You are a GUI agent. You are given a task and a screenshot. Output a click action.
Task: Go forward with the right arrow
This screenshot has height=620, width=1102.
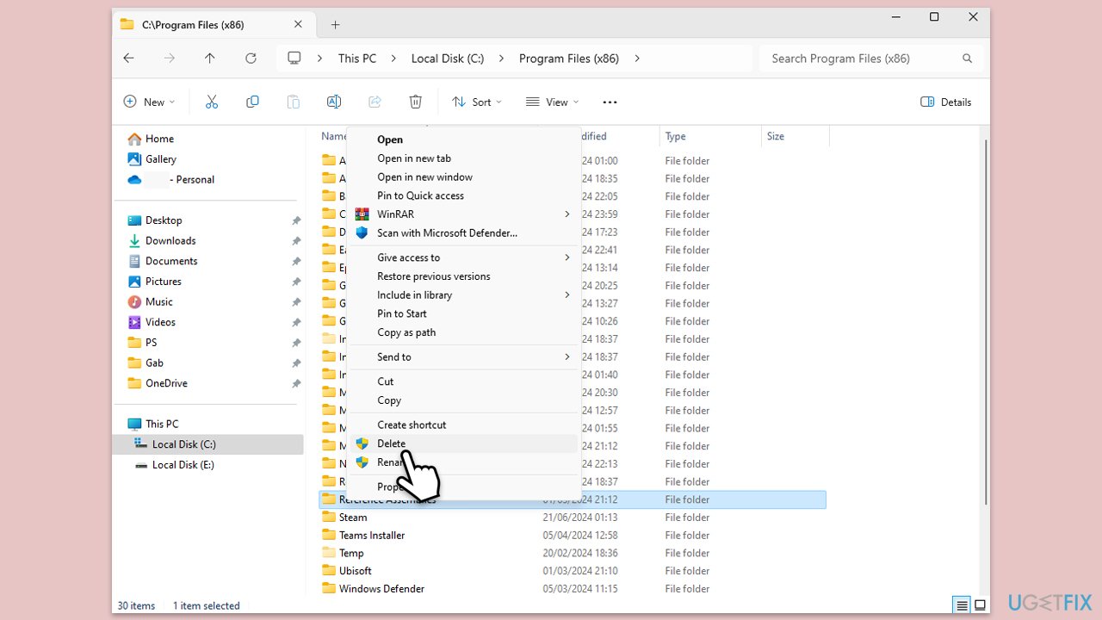tap(170, 59)
